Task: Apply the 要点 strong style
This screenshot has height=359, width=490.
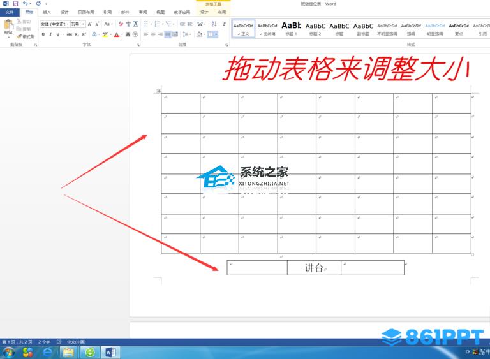Action: [x=459, y=29]
